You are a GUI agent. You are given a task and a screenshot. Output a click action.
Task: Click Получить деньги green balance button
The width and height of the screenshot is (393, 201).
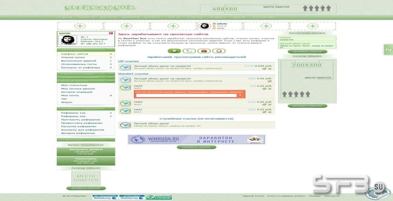tap(86, 151)
